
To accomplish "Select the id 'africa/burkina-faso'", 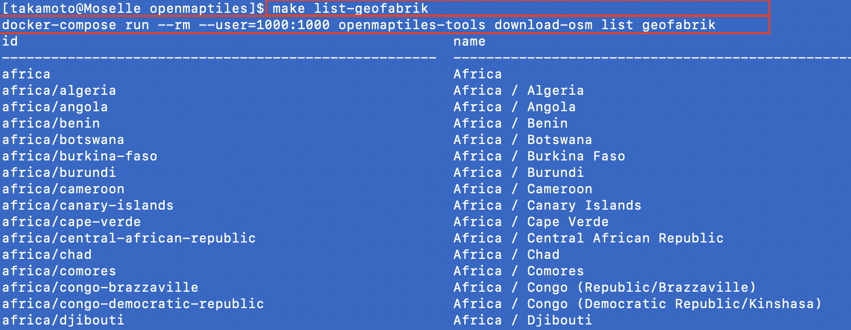I will click(80, 156).
